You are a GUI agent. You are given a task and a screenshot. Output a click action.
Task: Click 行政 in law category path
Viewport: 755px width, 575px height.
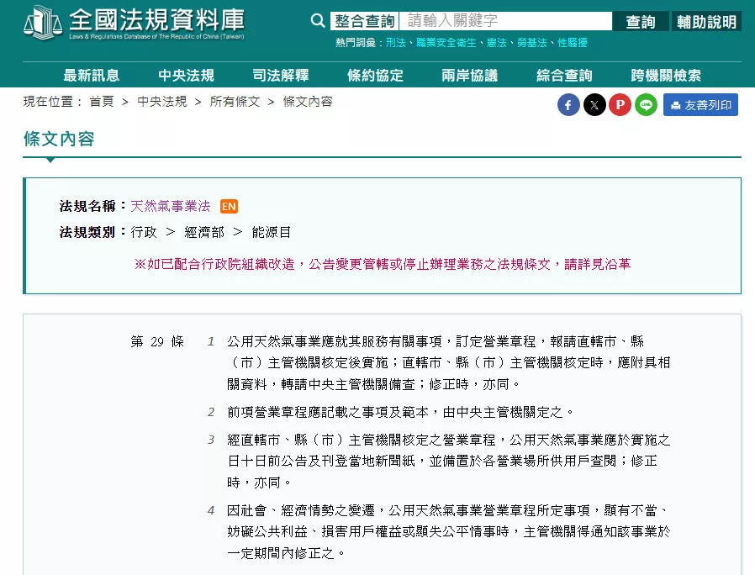[x=144, y=232]
